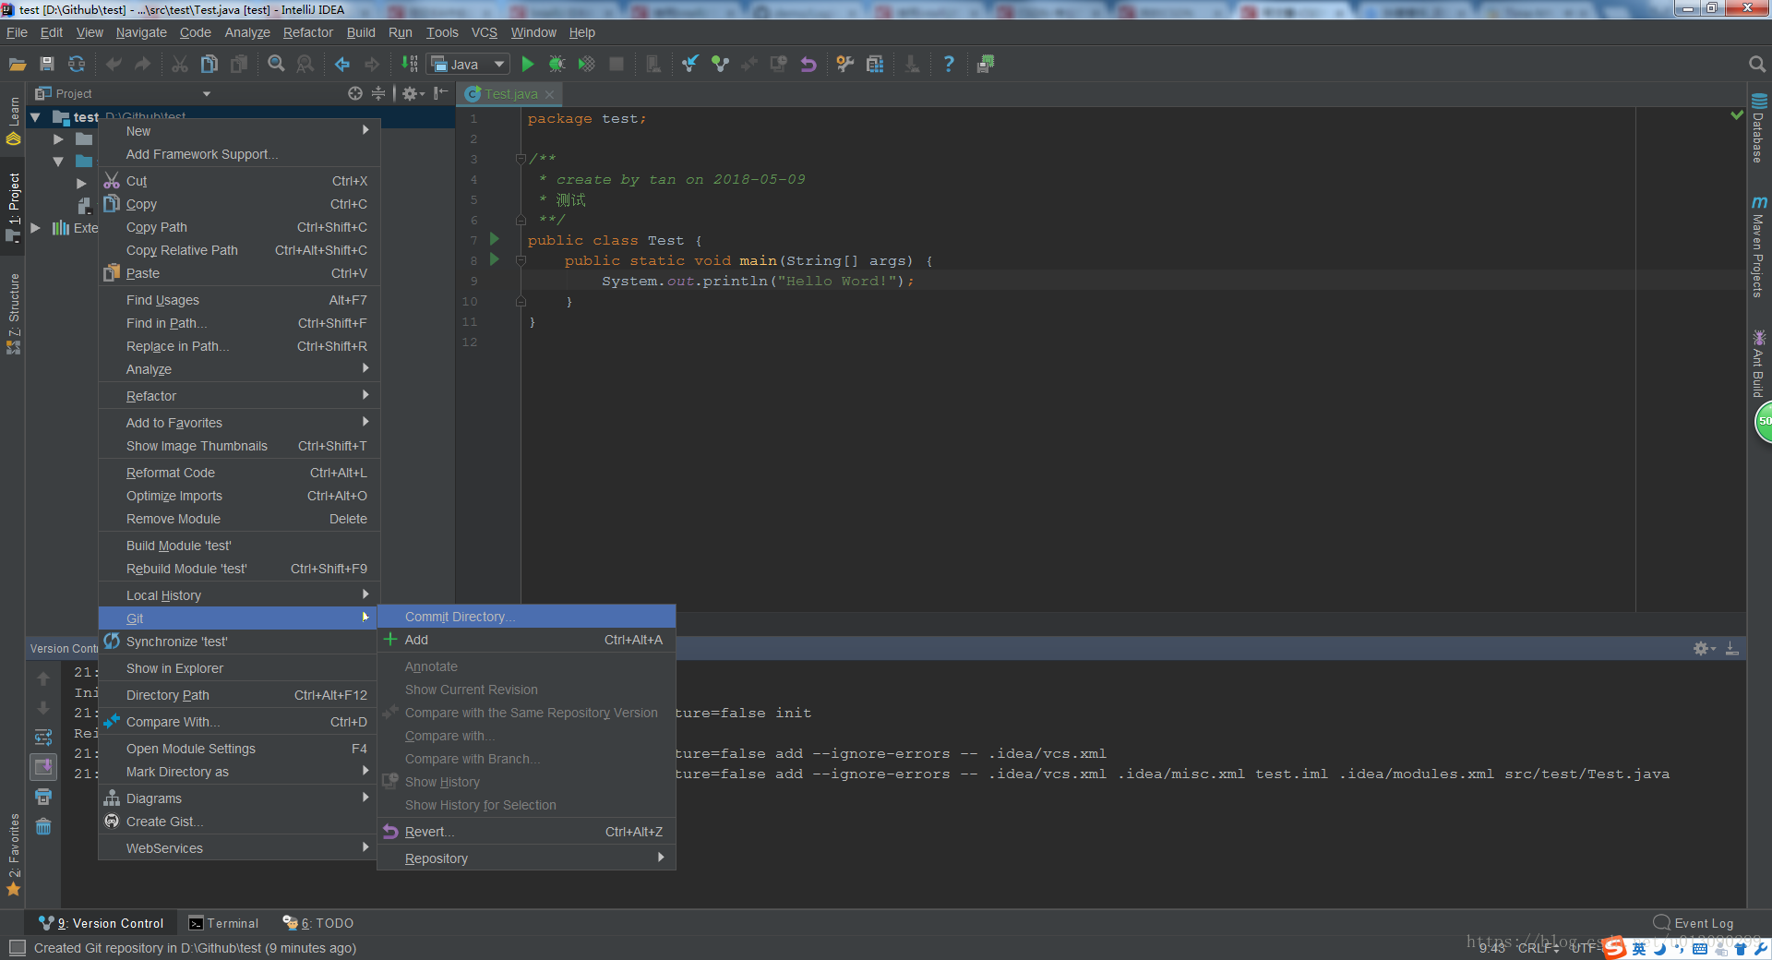
Task: Click Scroll from Source target icon
Action: [355, 93]
